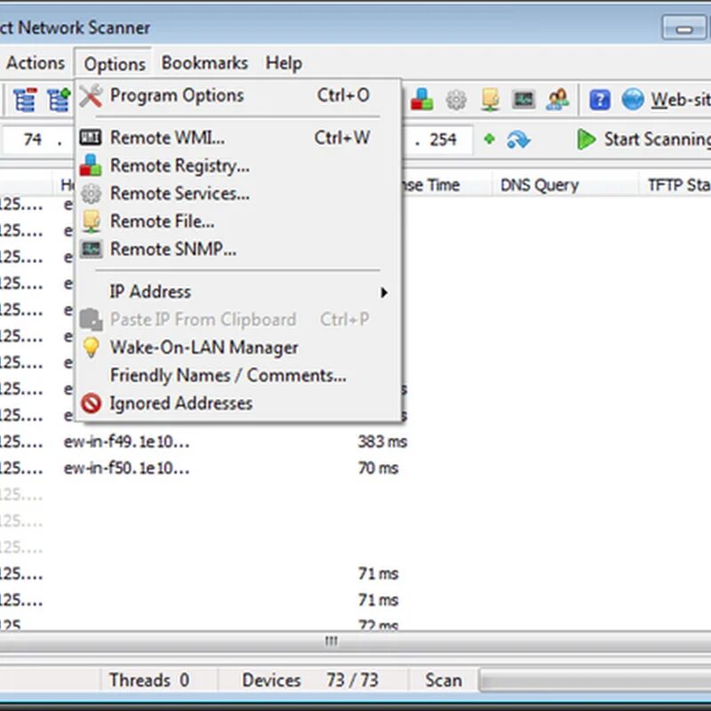This screenshot has height=711, width=711.
Task: Open the Web-site link
Action: coord(680,100)
